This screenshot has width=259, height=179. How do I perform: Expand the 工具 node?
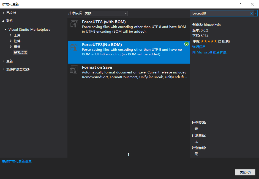[11, 35]
